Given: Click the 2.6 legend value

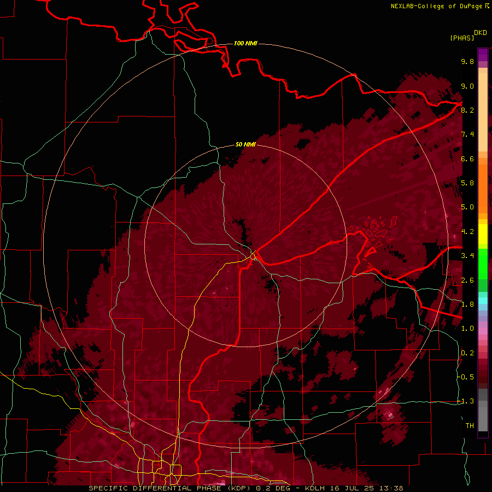Looking at the screenshot, I should click(467, 280).
